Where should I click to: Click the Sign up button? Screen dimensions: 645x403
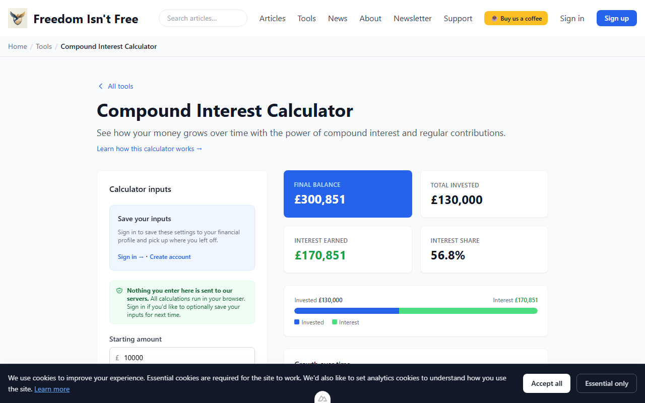tap(616, 18)
